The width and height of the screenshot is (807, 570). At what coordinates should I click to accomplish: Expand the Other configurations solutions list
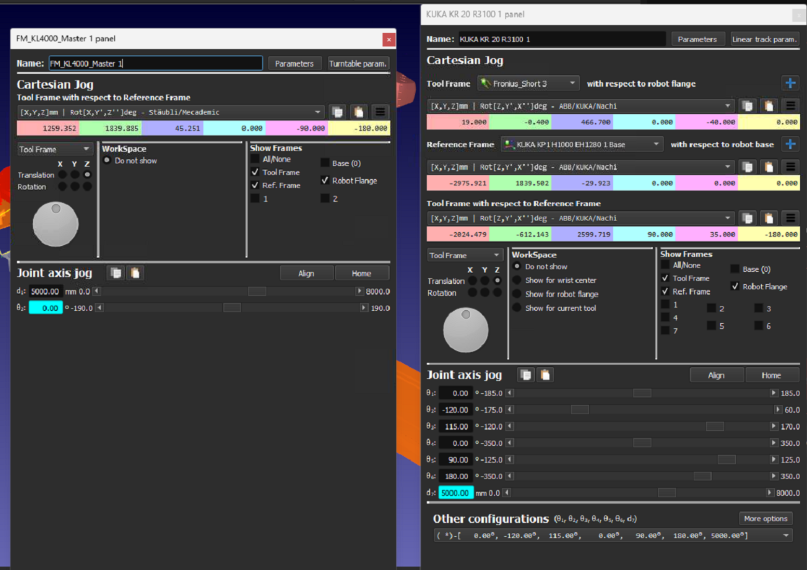pos(785,536)
